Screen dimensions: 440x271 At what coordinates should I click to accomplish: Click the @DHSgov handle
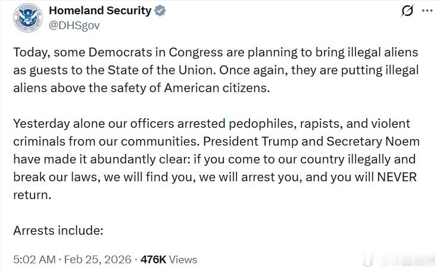tap(74, 25)
